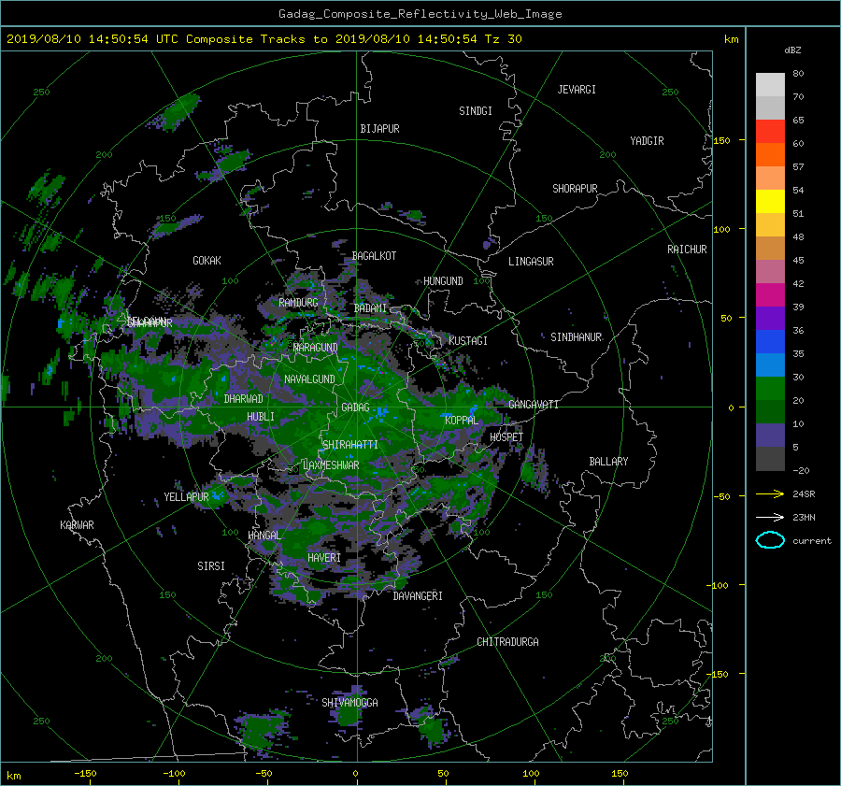The image size is (841, 786).
Task: Click the '-100' tick label on bottom axis
Action: point(174,774)
